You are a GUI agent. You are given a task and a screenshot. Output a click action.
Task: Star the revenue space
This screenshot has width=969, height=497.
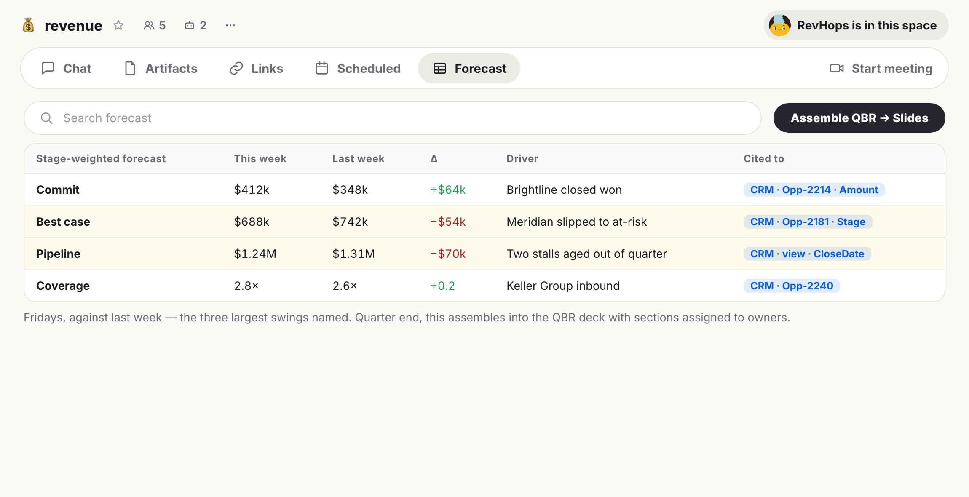tap(118, 25)
